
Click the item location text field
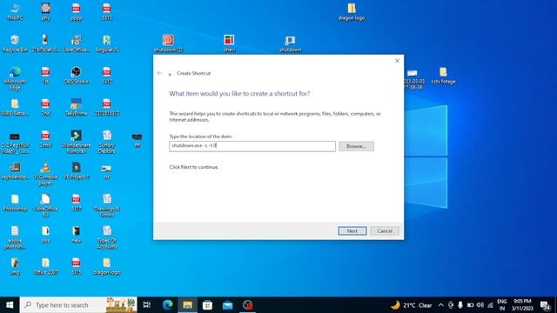(252, 146)
